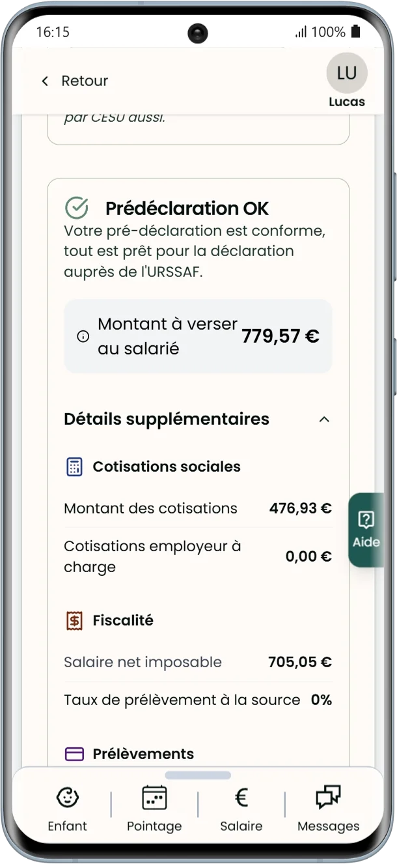Tap the Fiscalité receipt icon
Viewport: 397px width, 864px height.
[74, 620]
